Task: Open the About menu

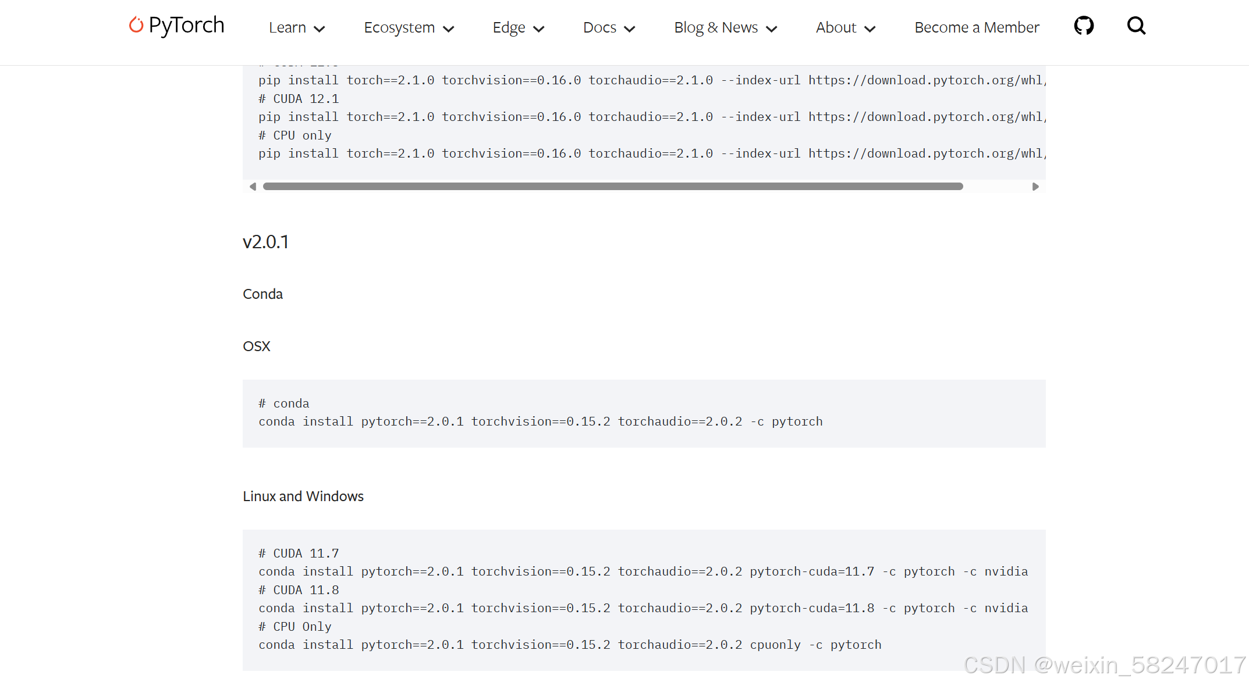Action: coord(836,27)
